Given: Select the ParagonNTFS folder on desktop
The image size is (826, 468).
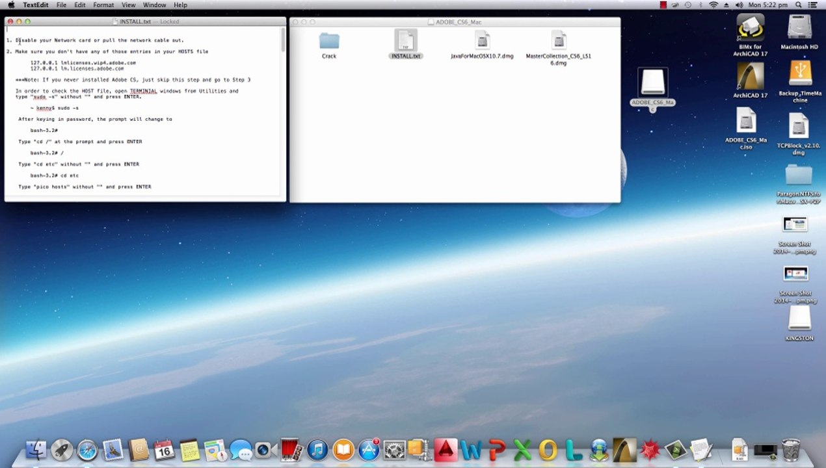Looking at the screenshot, I should click(x=799, y=175).
